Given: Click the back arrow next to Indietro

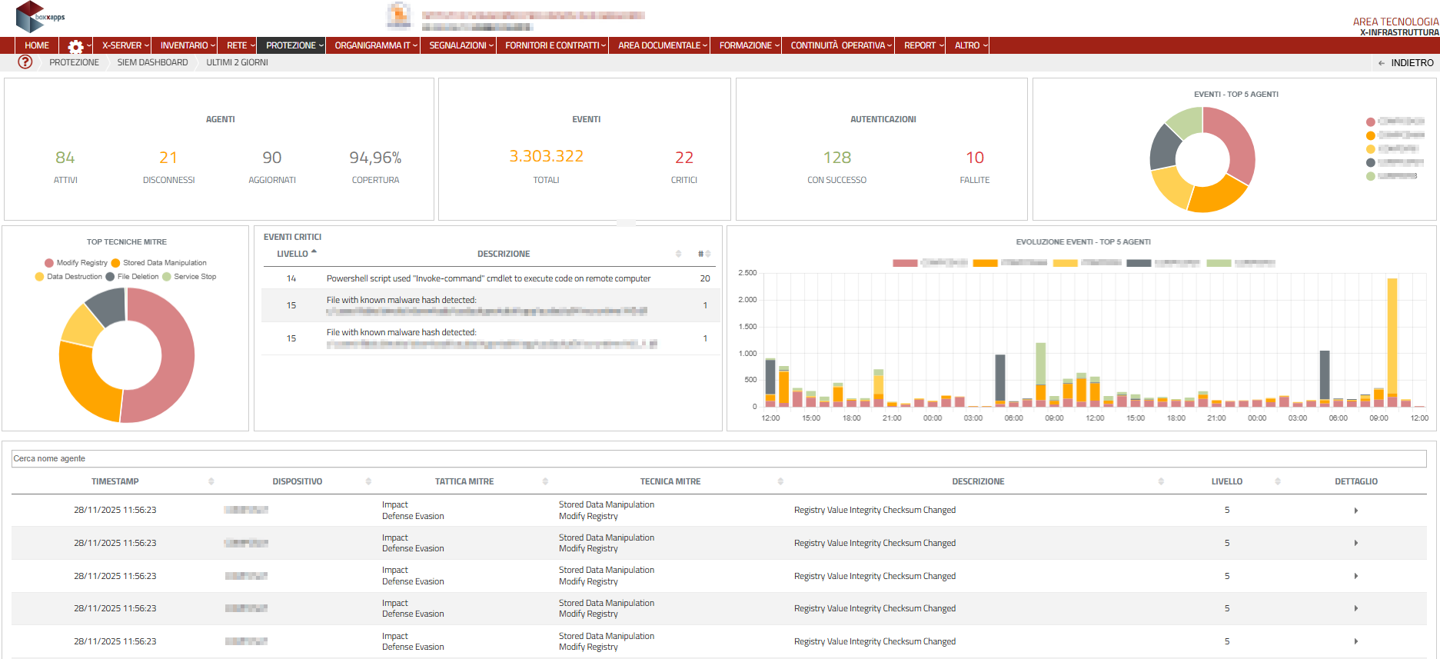Looking at the screenshot, I should click(x=1382, y=63).
